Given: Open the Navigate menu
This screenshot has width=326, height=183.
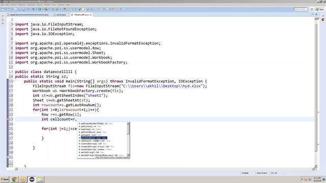Looking at the screenshot, I should point(31,5).
